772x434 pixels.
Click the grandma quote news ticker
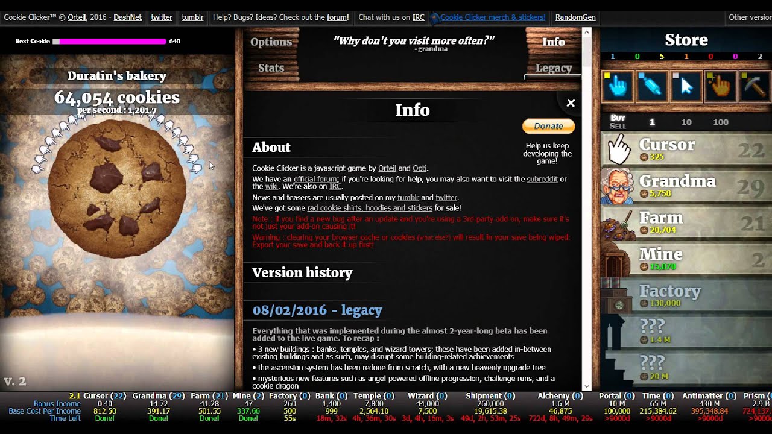[414, 43]
